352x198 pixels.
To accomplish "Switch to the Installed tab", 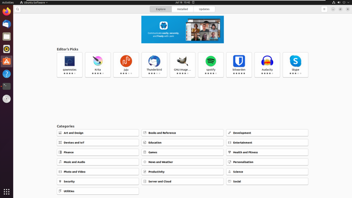I will click(x=182, y=9).
